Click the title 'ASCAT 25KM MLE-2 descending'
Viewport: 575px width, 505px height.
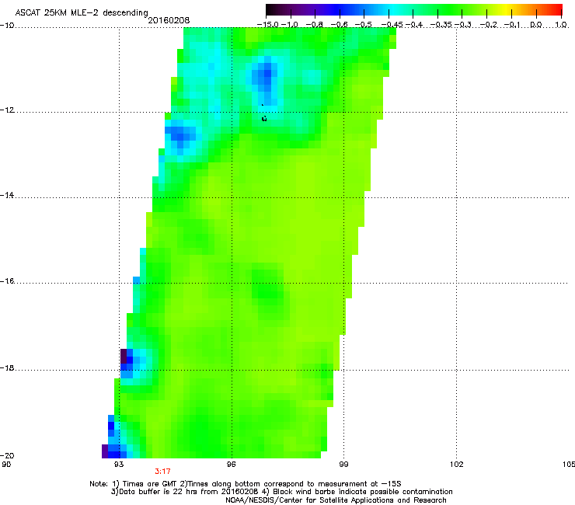click(x=82, y=13)
